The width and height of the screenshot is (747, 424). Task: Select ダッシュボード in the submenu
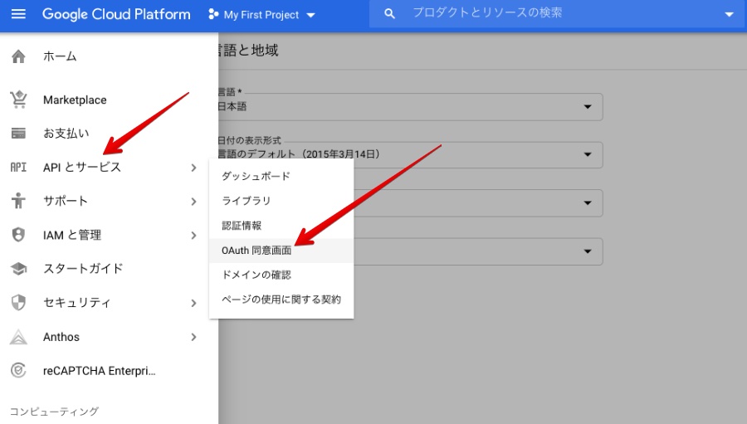[281, 176]
